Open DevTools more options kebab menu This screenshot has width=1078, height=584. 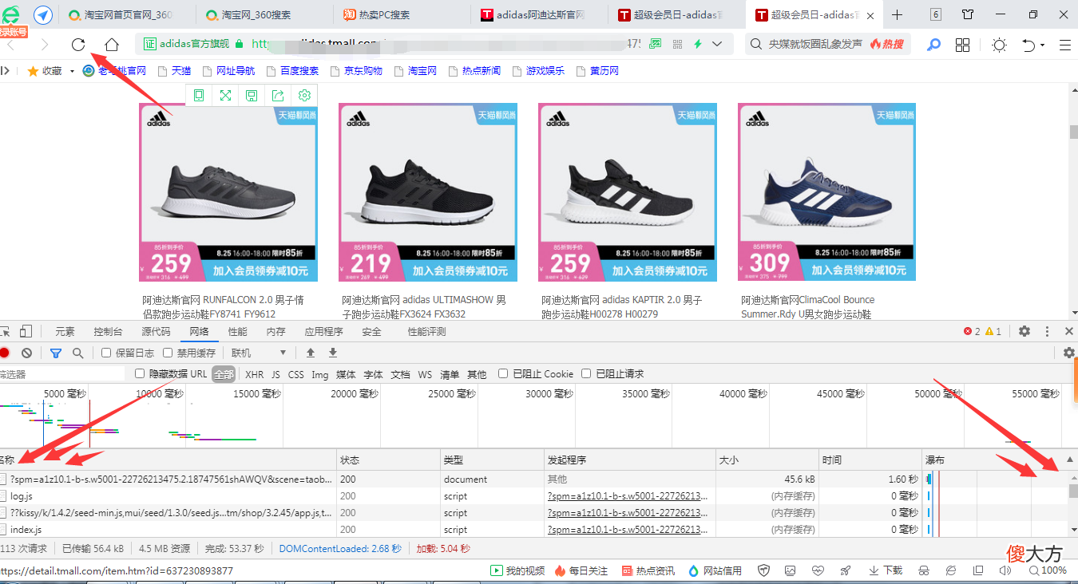[1047, 331]
